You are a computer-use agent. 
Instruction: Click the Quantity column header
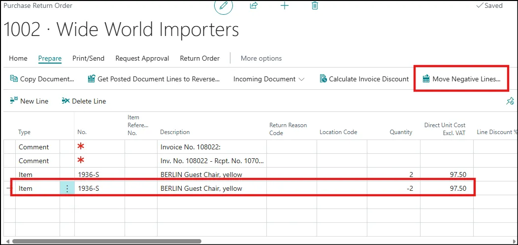pyautogui.click(x=401, y=132)
